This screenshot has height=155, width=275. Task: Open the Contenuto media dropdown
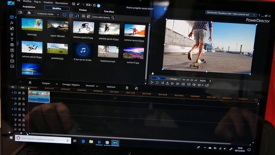48,14
